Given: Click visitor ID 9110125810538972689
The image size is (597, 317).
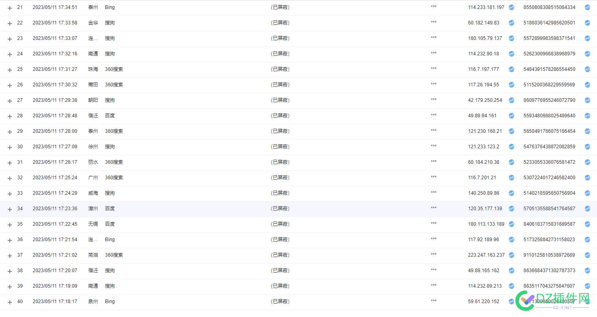Looking at the screenshot, I should 549,255.
